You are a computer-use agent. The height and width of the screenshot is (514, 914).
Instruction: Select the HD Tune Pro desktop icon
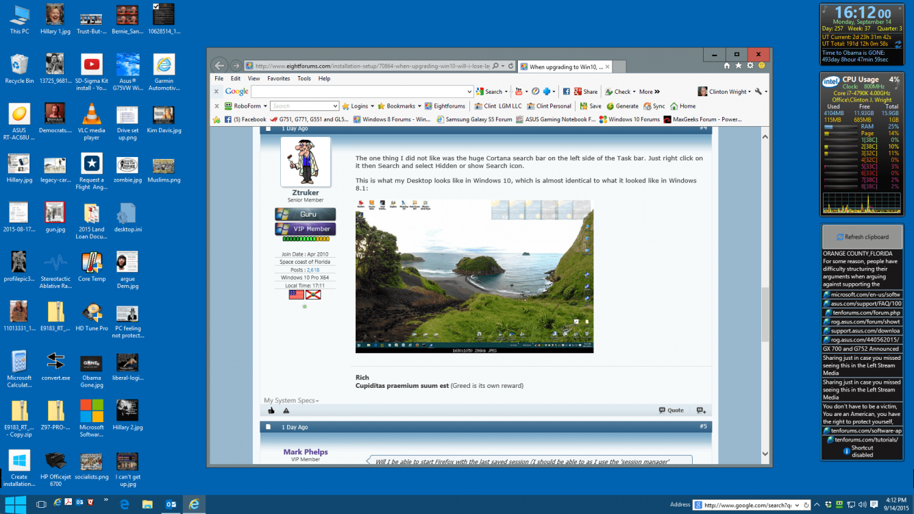(92, 317)
